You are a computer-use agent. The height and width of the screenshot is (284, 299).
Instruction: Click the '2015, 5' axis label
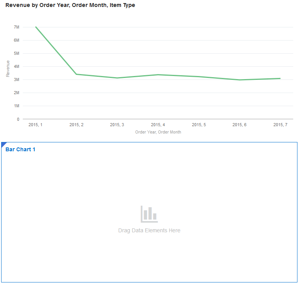(199, 125)
